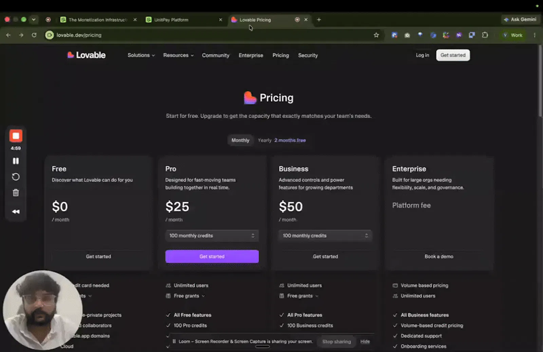Image resolution: width=543 pixels, height=352 pixels.
Task: Expand the Solutions menu
Action: coord(141,55)
